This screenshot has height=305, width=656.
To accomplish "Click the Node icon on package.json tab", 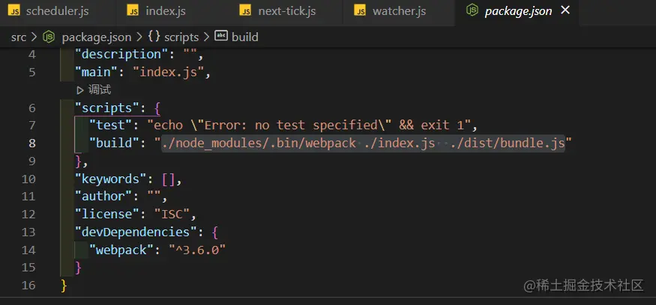I will click(x=472, y=10).
